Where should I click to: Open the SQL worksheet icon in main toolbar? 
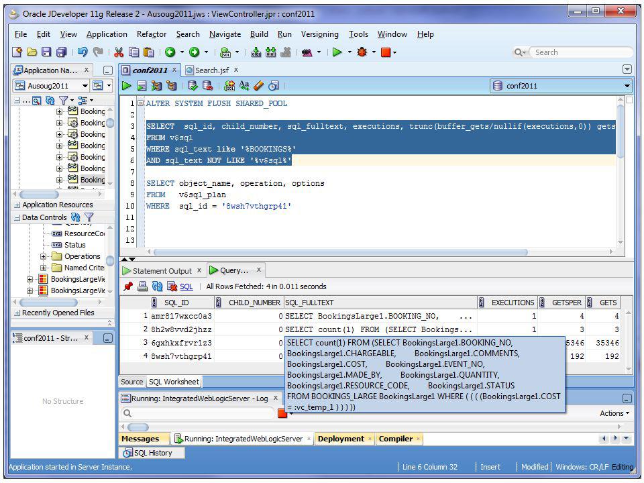[x=225, y=52]
